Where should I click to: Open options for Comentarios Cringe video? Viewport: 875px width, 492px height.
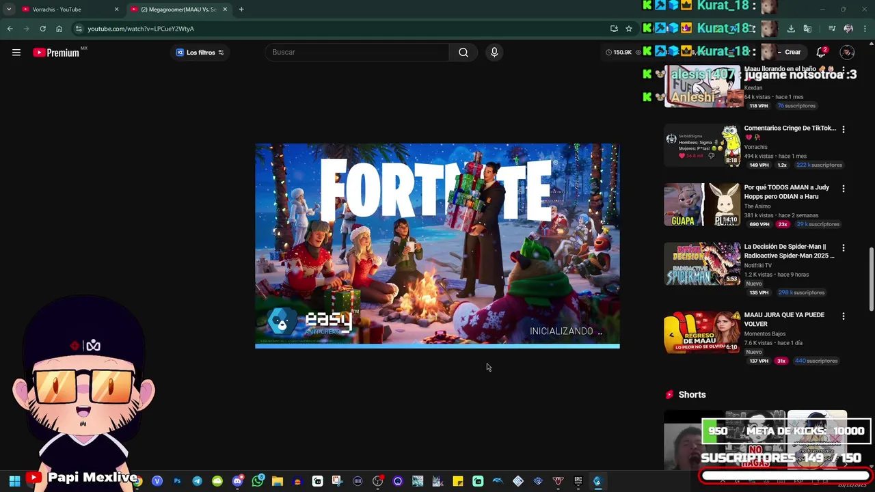(843, 129)
